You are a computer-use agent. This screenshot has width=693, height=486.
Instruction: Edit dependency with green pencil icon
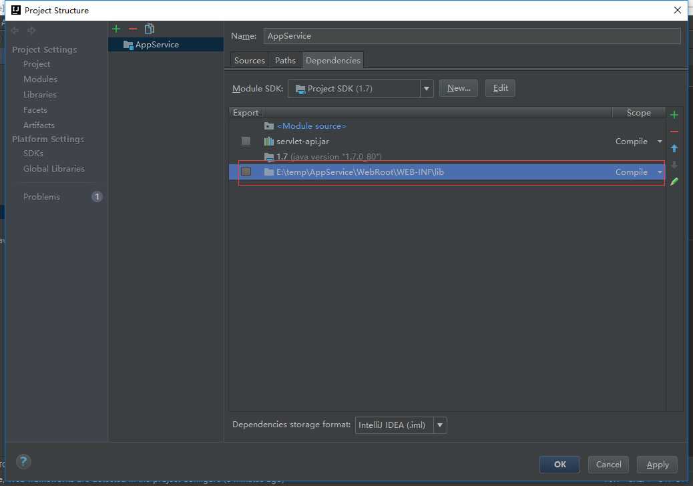tap(674, 182)
